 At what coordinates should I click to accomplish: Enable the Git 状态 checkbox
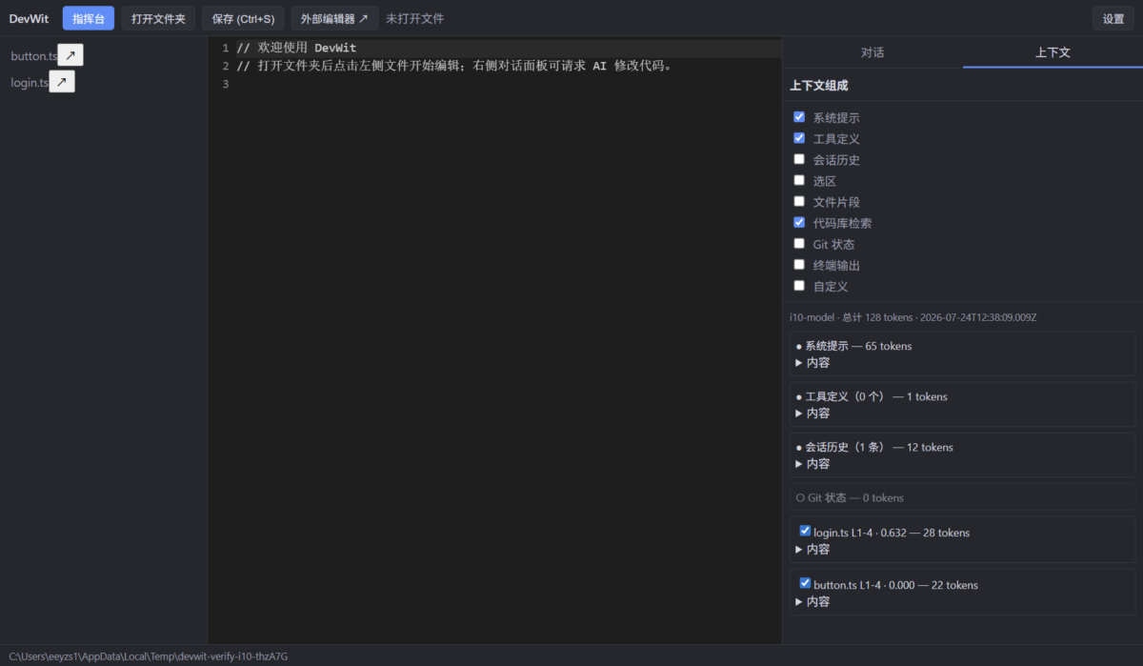799,244
